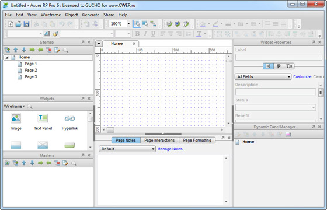
Task: Open the page tab list dropdown arrow
Action: click(x=99, y=44)
